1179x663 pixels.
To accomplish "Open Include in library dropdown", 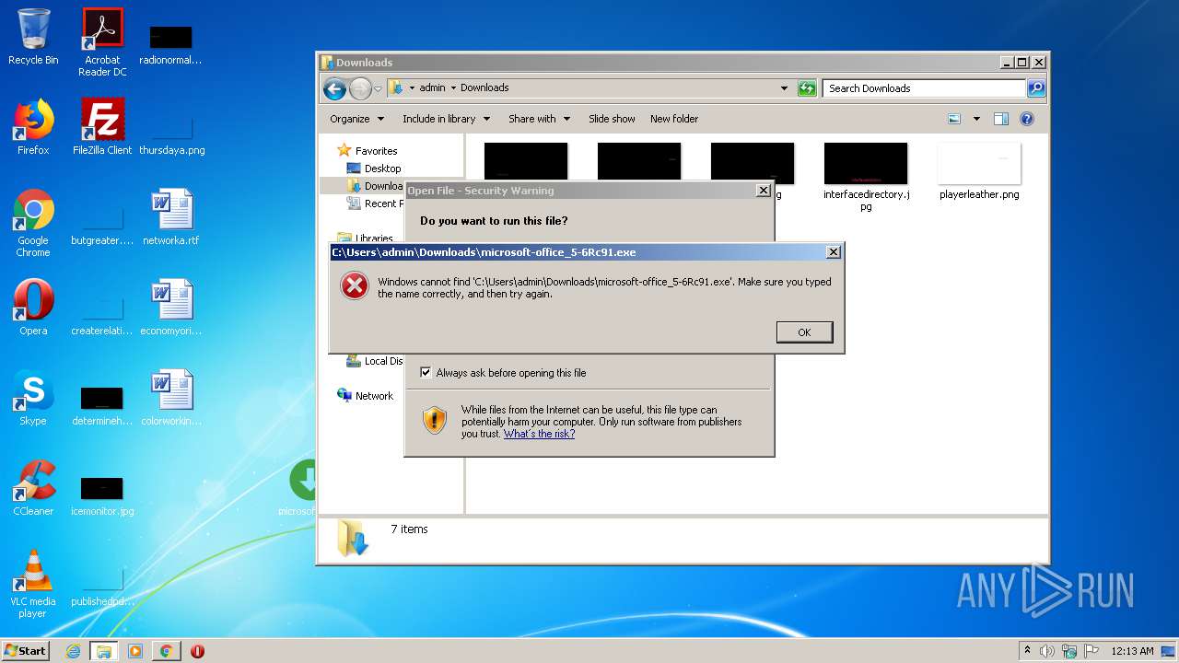I will (x=446, y=119).
